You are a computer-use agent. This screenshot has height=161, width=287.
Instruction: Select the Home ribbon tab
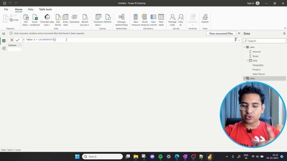(19, 9)
